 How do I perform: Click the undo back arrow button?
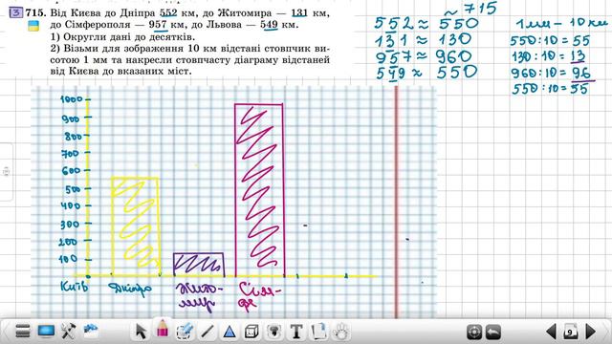(x=493, y=333)
